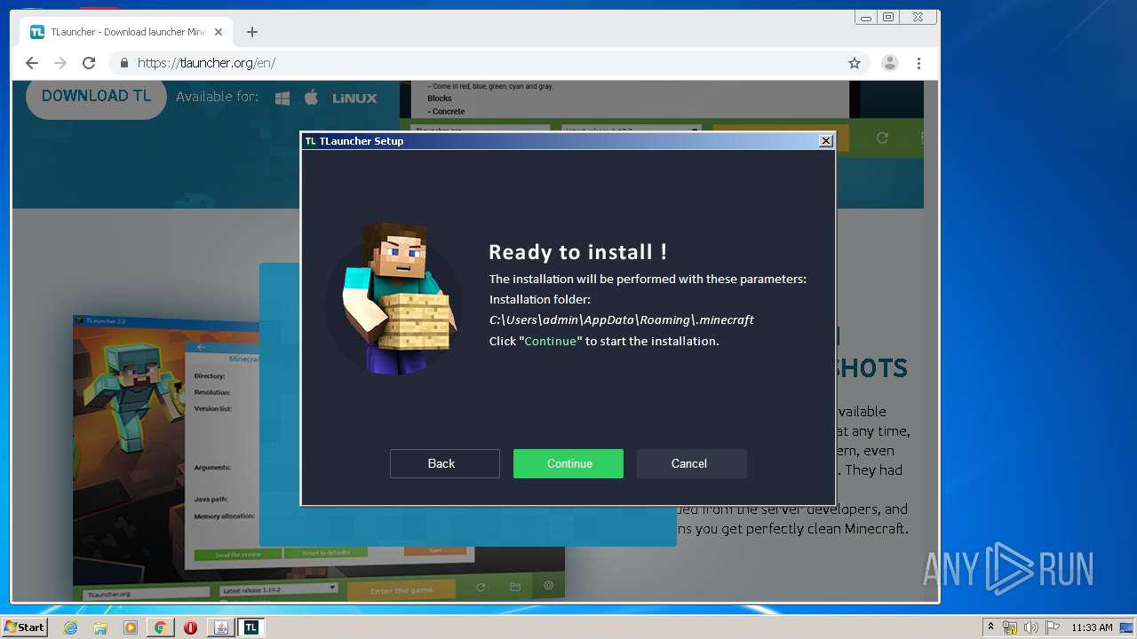1137x639 pixels.
Task: Click folder icon in webpage launcher screenshot
Action: (x=515, y=588)
